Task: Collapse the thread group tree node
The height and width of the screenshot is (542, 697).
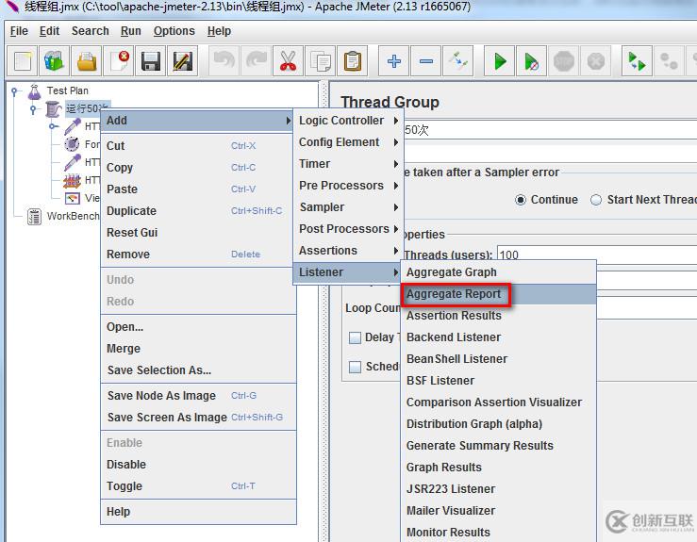Action: coord(33,109)
